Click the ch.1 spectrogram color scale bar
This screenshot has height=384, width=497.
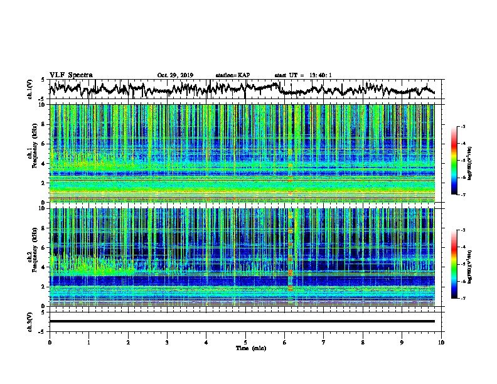(454, 161)
